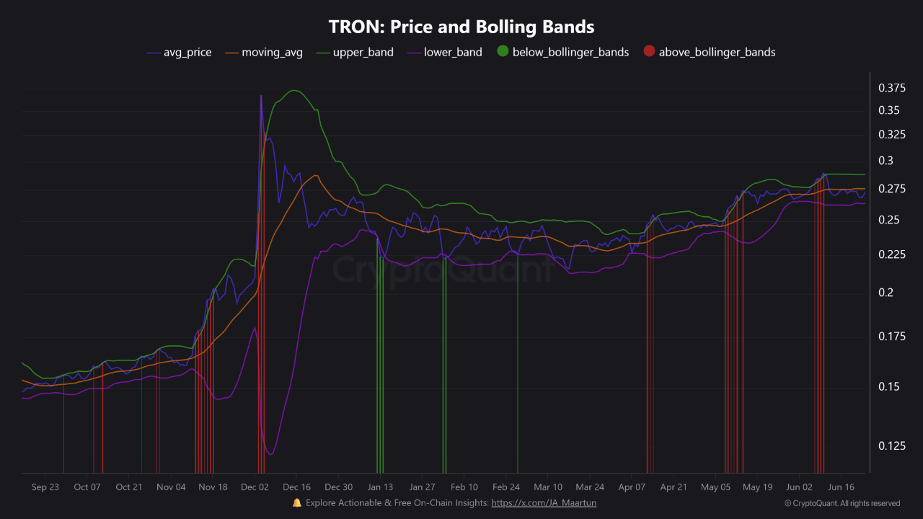Toggle the lower_band legend label
Image resolution: width=923 pixels, height=519 pixels.
click(x=453, y=53)
